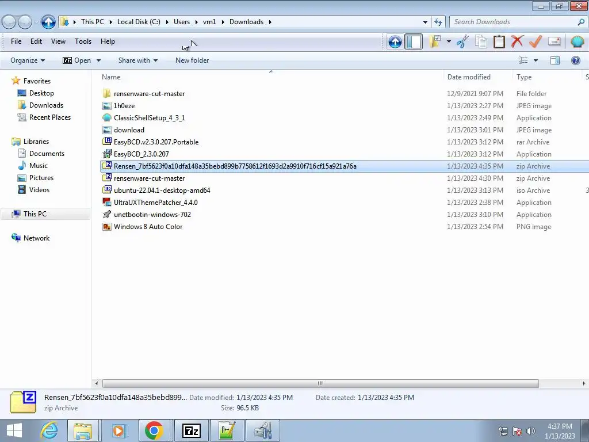Open the Organize dropdown
Viewport: 589px width, 442px height.
[28, 60]
